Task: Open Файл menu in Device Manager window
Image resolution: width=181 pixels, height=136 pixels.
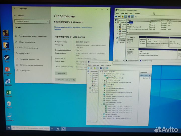Action: tap(90, 65)
